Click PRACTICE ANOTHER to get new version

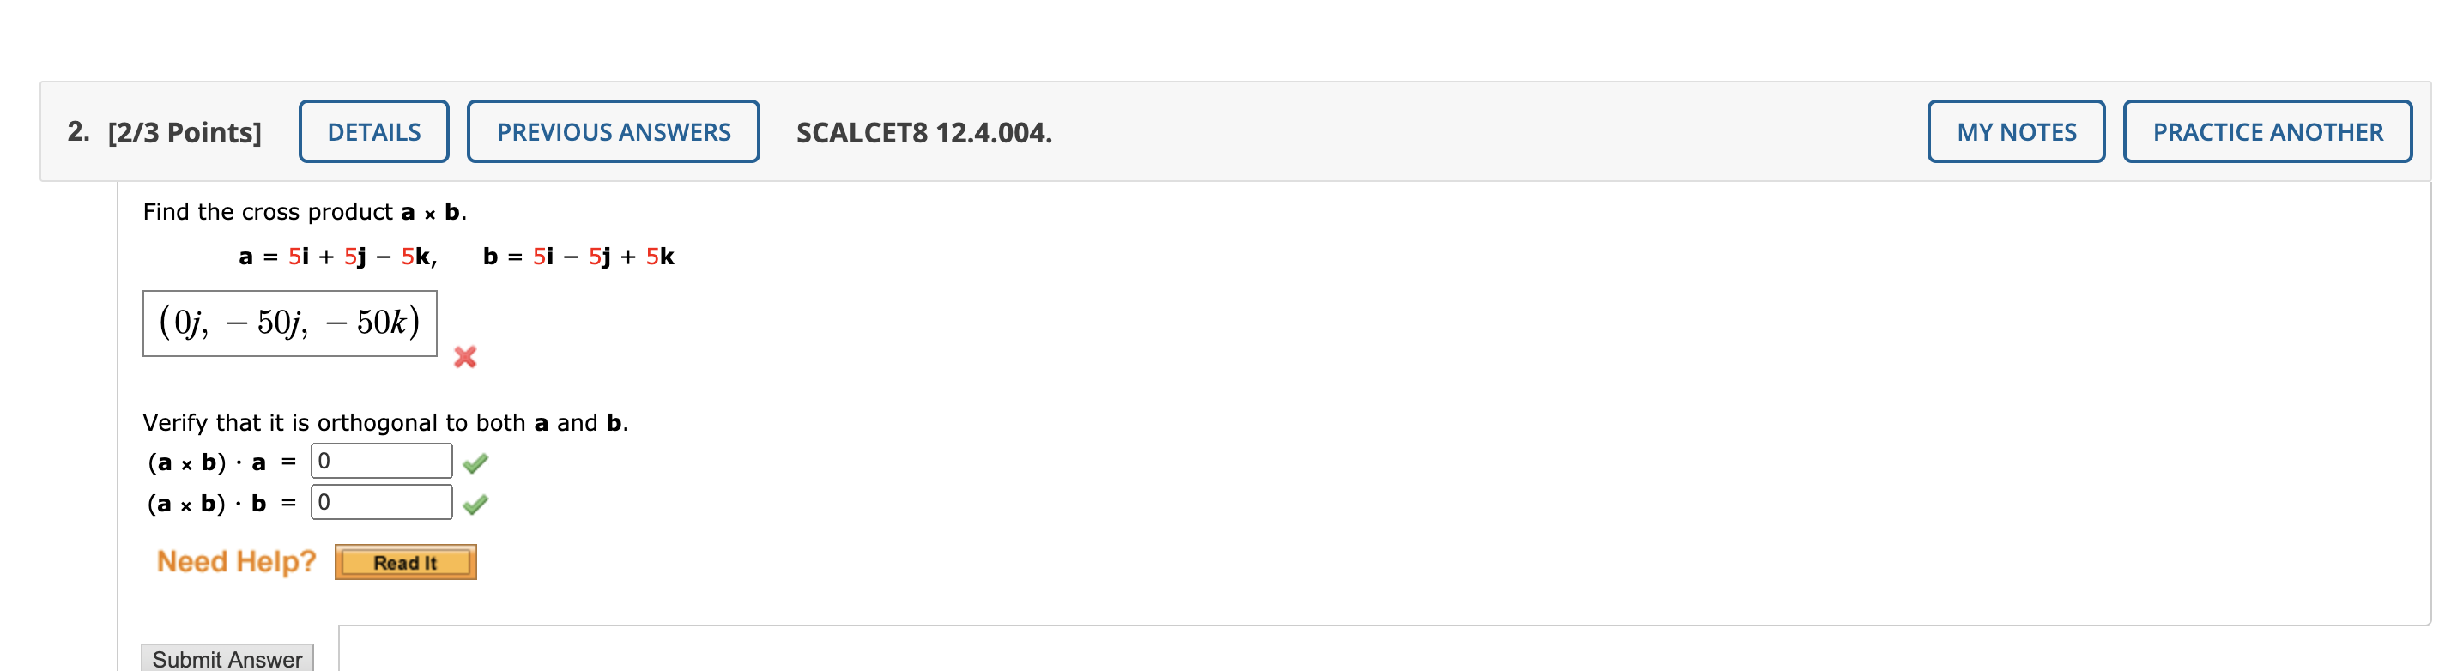2267,131
